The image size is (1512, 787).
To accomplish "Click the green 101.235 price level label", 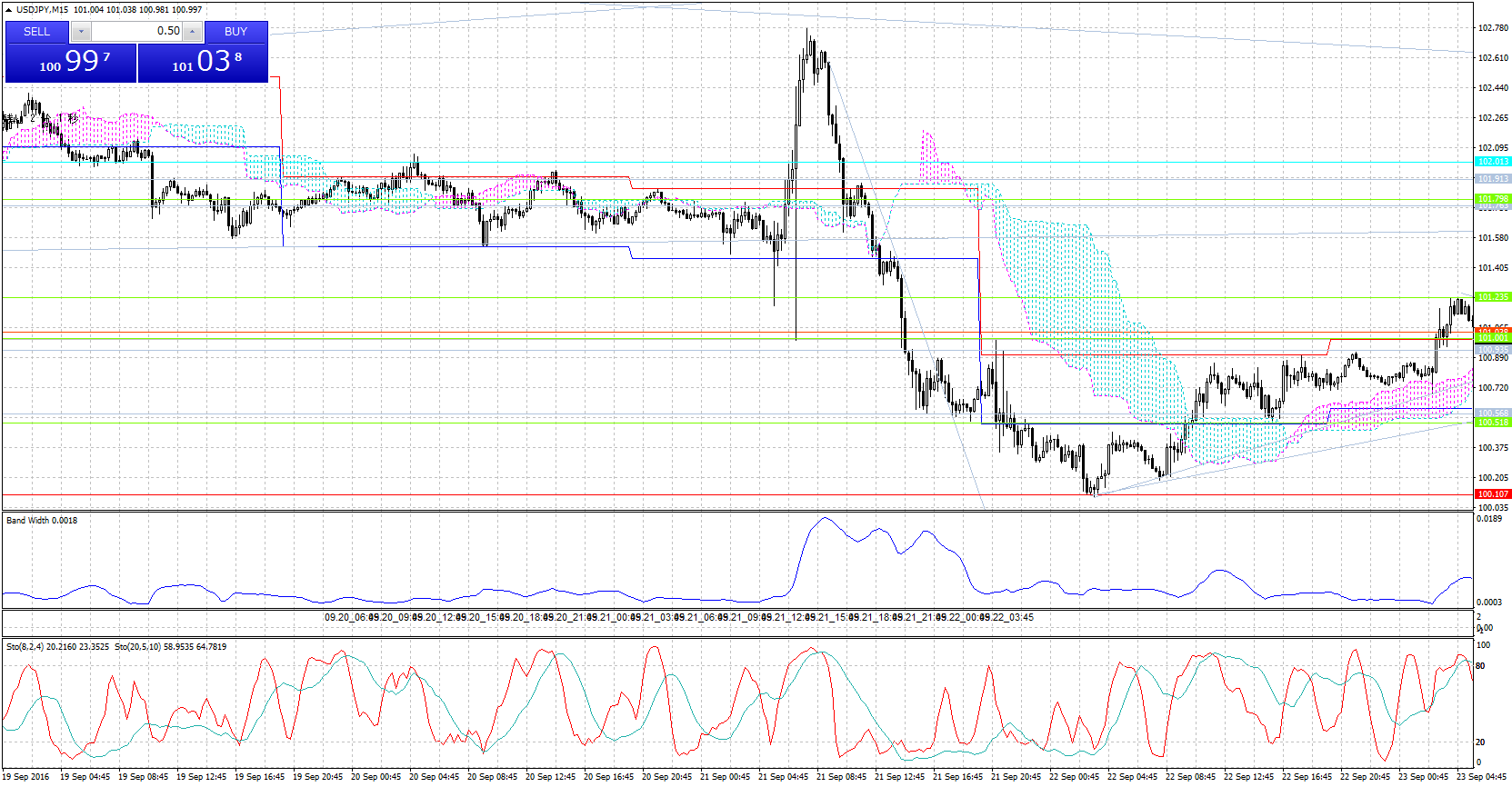I will pos(1493,297).
